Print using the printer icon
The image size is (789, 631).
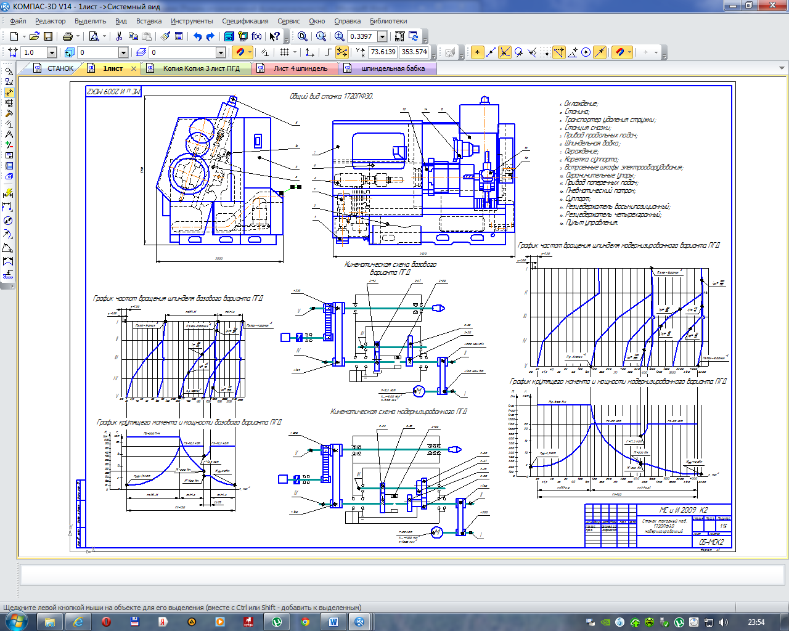pos(68,36)
